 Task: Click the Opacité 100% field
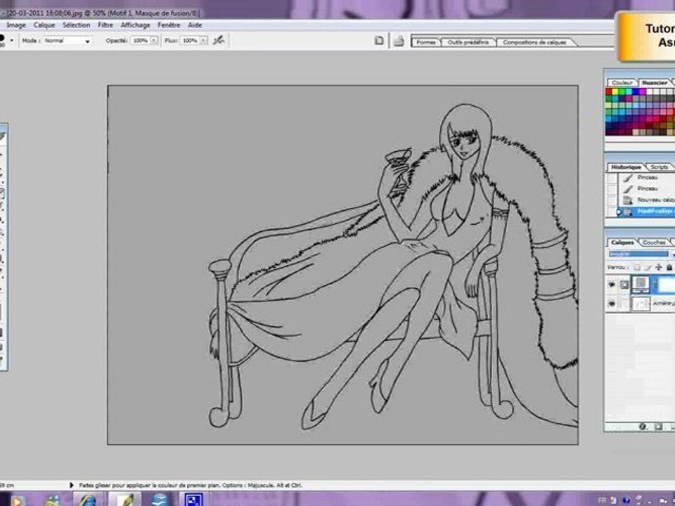tap(141, 41)
